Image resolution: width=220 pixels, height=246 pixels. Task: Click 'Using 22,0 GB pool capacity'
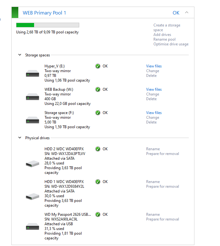(68, 104)
